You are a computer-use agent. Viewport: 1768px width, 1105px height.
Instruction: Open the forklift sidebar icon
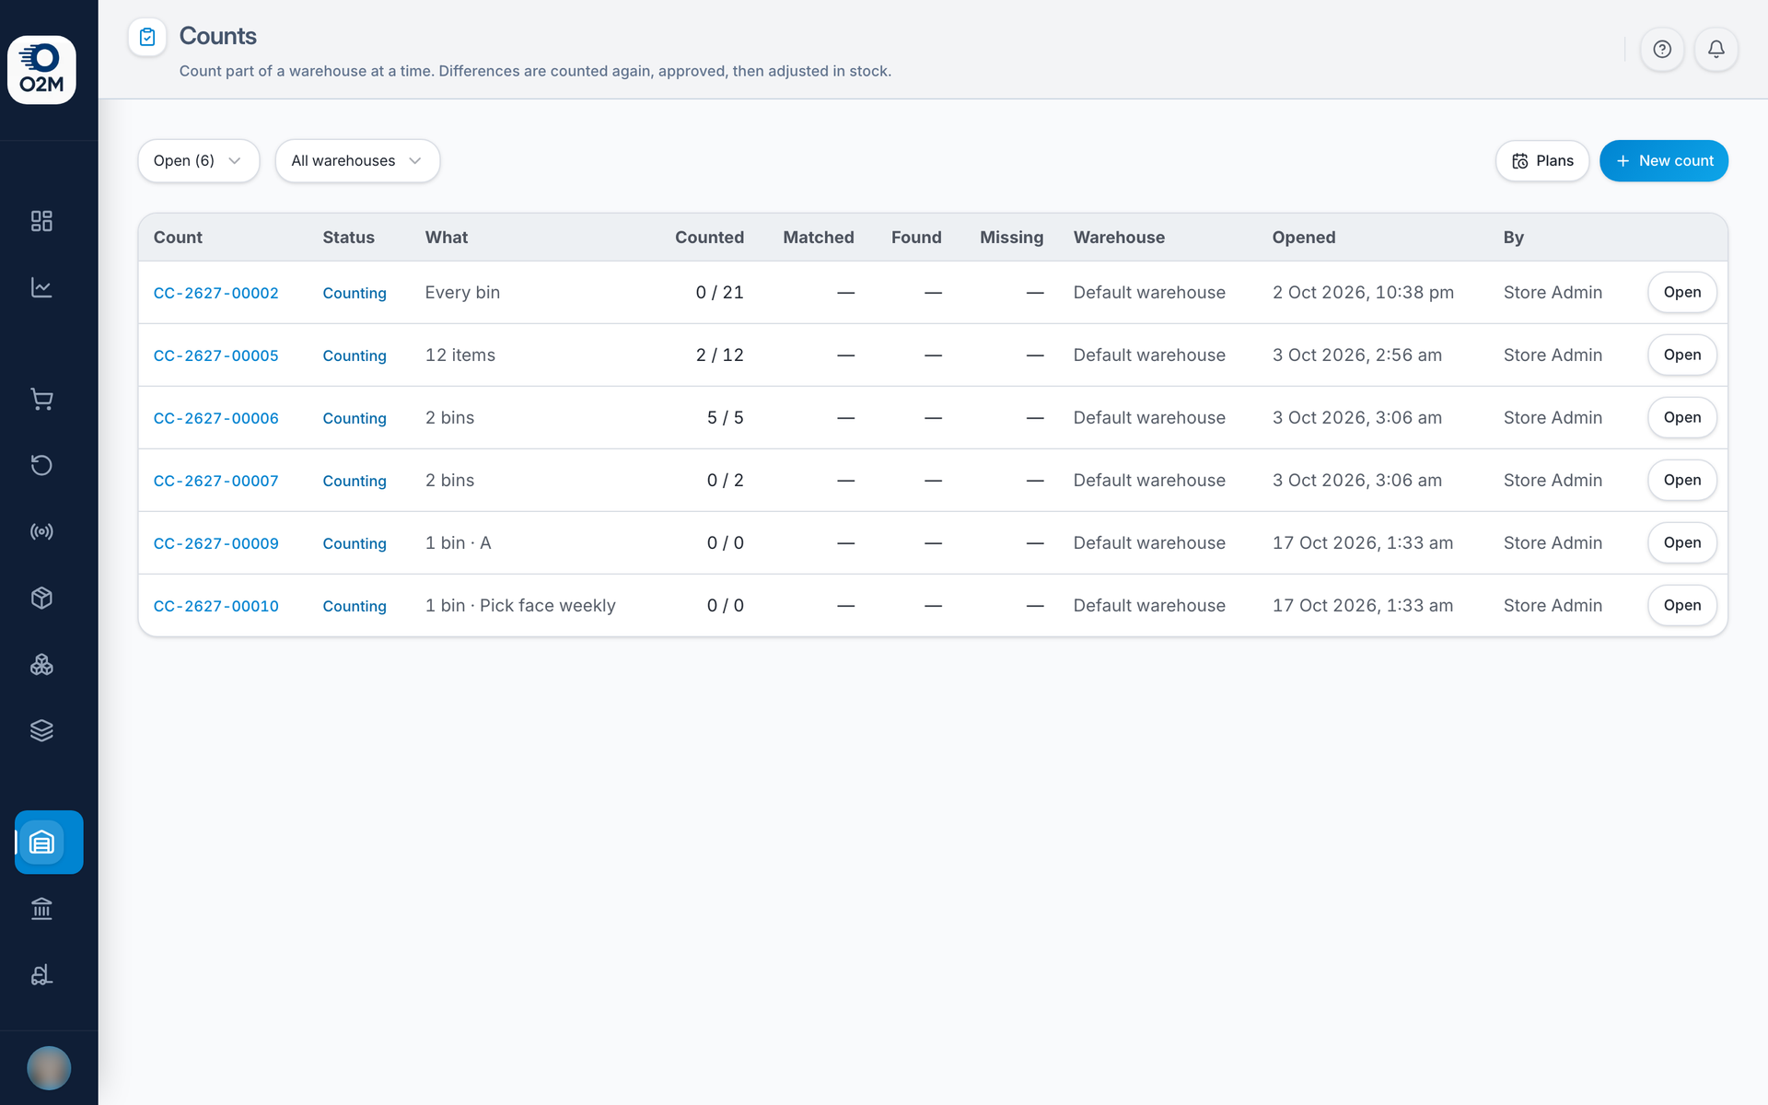(41, 975)
